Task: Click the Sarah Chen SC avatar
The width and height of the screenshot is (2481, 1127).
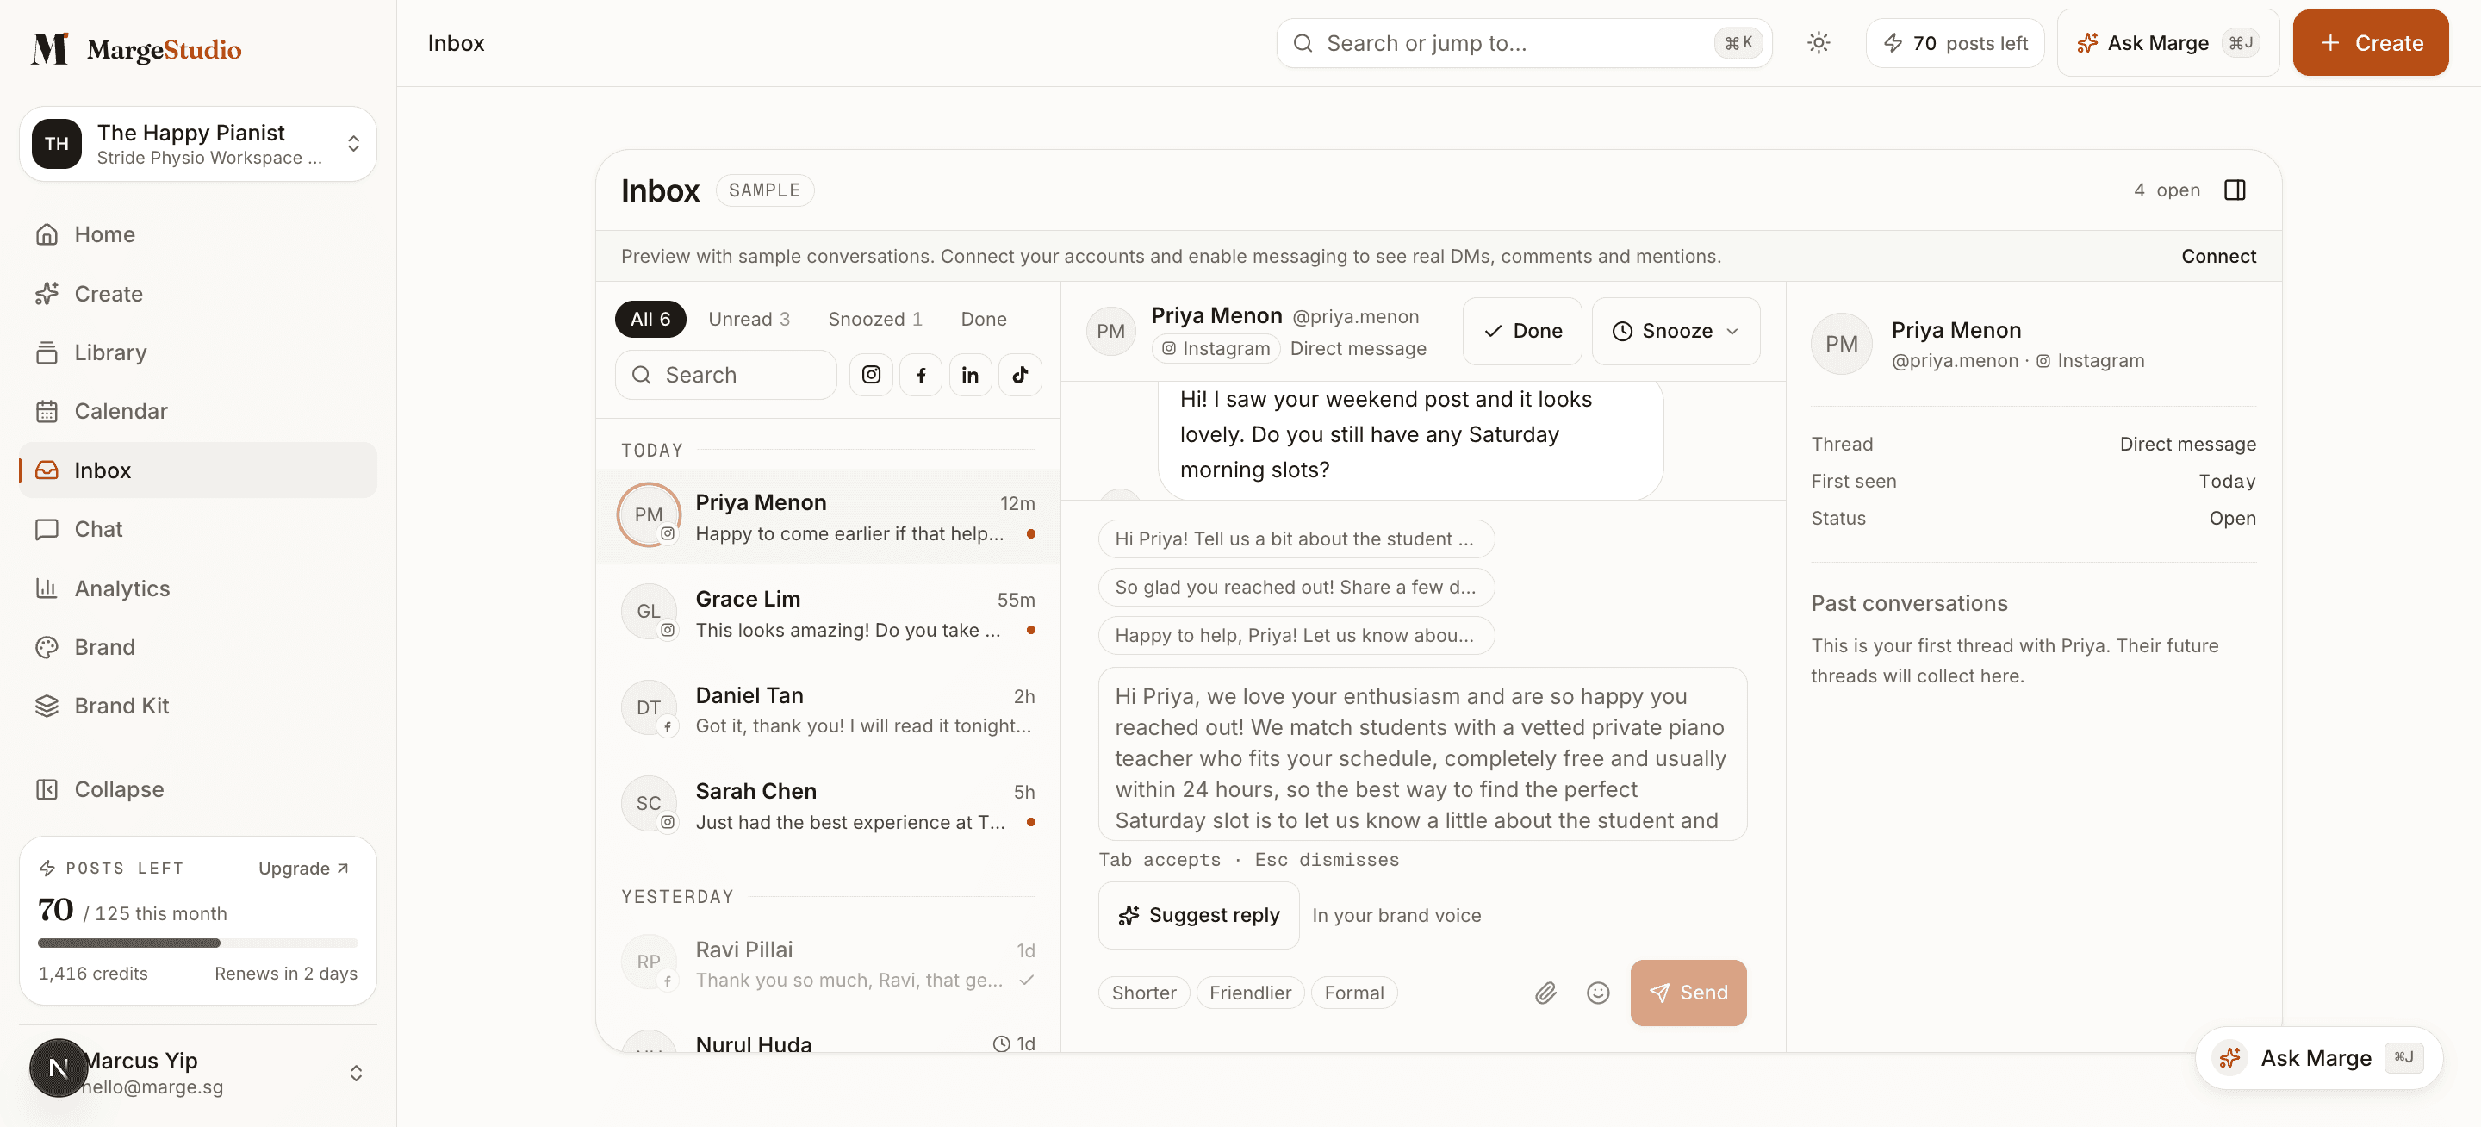Action: [x=648, y=803]
